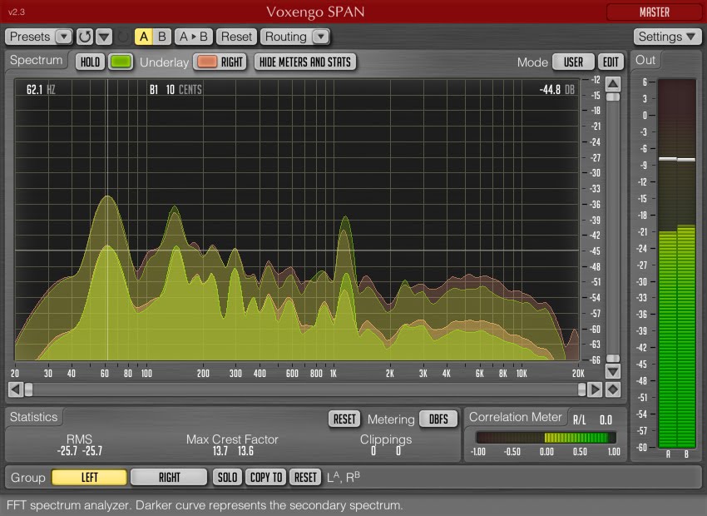Screen dimensions: 707x516
Task: Click the diamond zoom reset icon
Action: click(613, 389)
